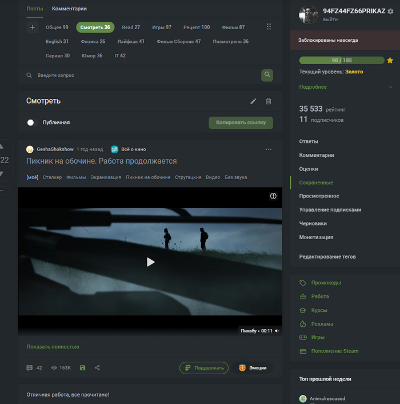Open Монетизация in profile menu
Screen dimensions: 400x404
(x=316, y=237)
